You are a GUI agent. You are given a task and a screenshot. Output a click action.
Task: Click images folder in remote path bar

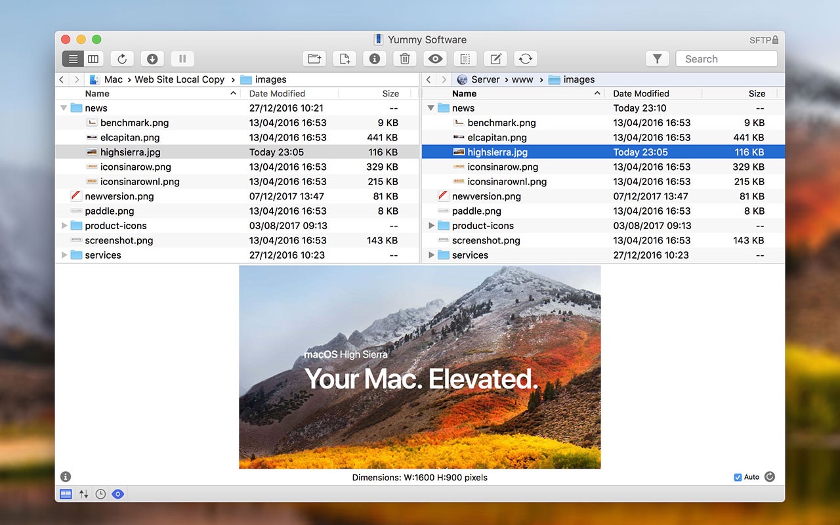click(x=572, y=79)
